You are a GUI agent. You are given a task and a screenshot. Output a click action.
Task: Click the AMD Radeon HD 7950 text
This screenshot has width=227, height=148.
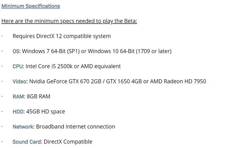click(x=178, y=82)
